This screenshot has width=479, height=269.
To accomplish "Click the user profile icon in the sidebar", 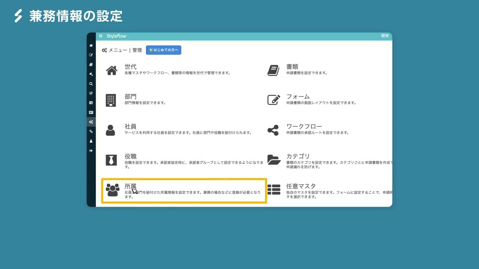I will pyautogui.click(x=91, y=141).
